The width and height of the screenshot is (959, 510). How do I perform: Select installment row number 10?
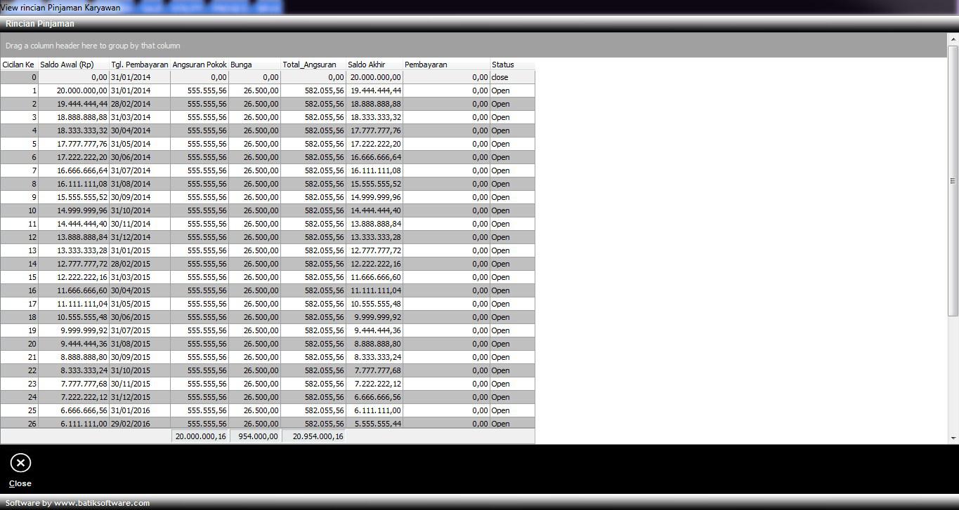tap(19, 210)
